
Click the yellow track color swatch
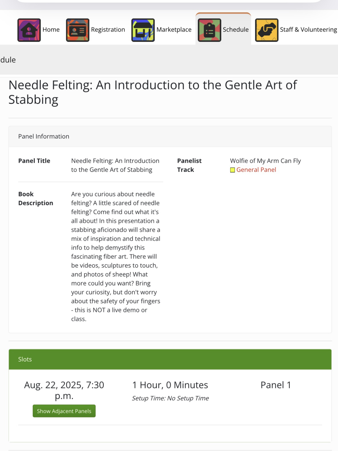coord(233,170)
